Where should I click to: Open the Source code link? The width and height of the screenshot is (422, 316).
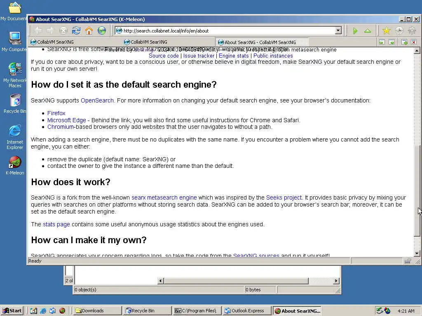coord(164,56)
